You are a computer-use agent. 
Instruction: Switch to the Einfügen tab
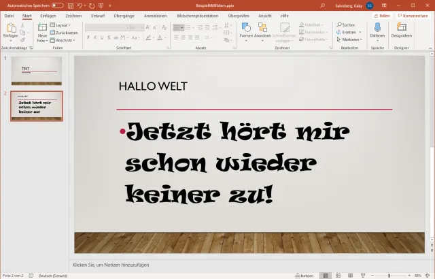click(48, 16)
